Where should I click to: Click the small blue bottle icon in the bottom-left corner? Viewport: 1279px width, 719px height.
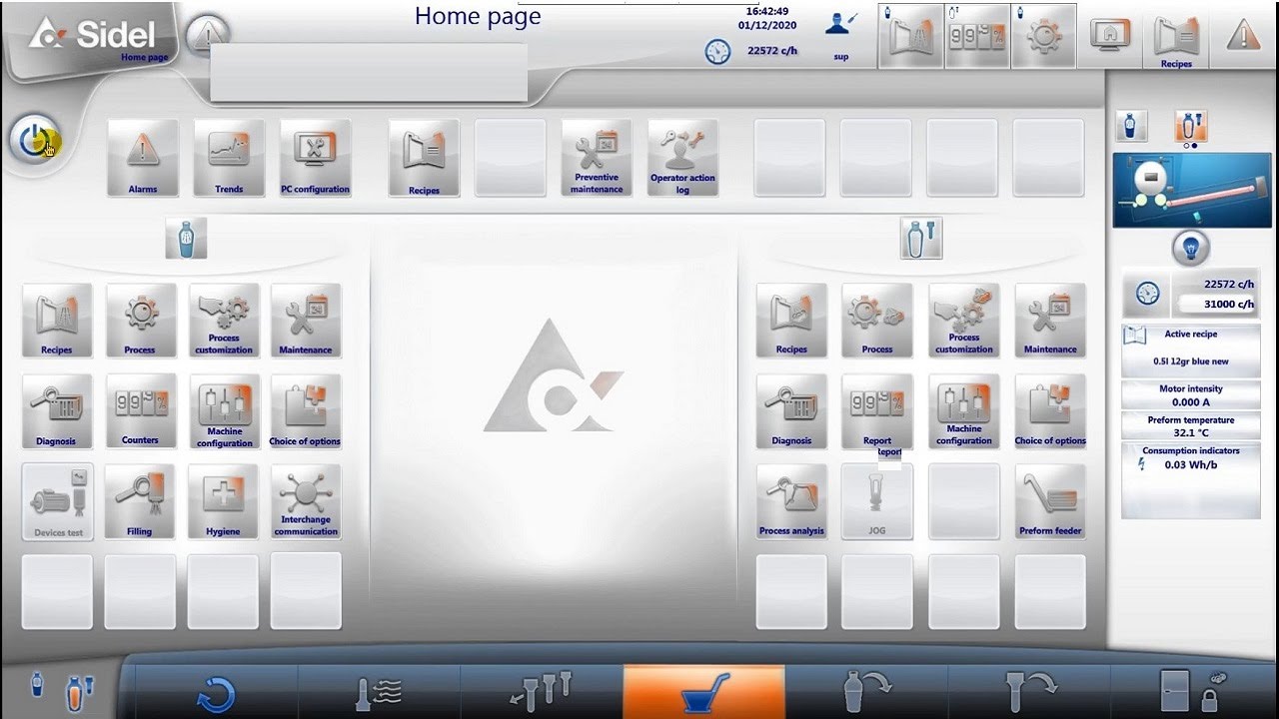click(37, 684)
